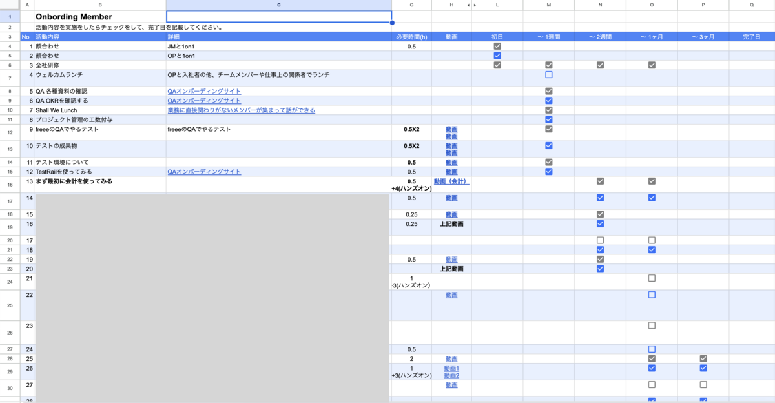775x403 pixels.
Task: Uncheck ～1週間 checkbox on TestRailを使ってみる row
Action: 548,172
